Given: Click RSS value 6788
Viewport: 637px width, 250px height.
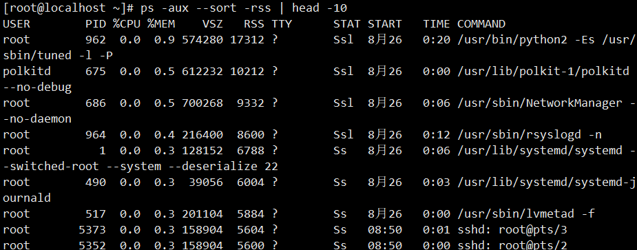Looking at the screenshot, I should click(251, 150).
